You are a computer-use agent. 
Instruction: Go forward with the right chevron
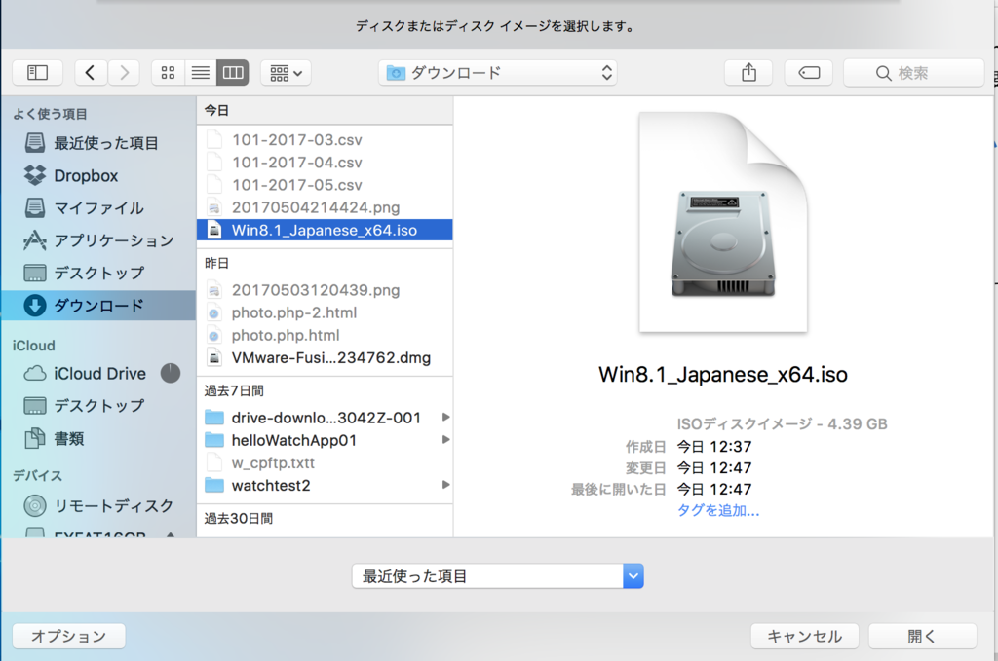[x=124, y=73]
